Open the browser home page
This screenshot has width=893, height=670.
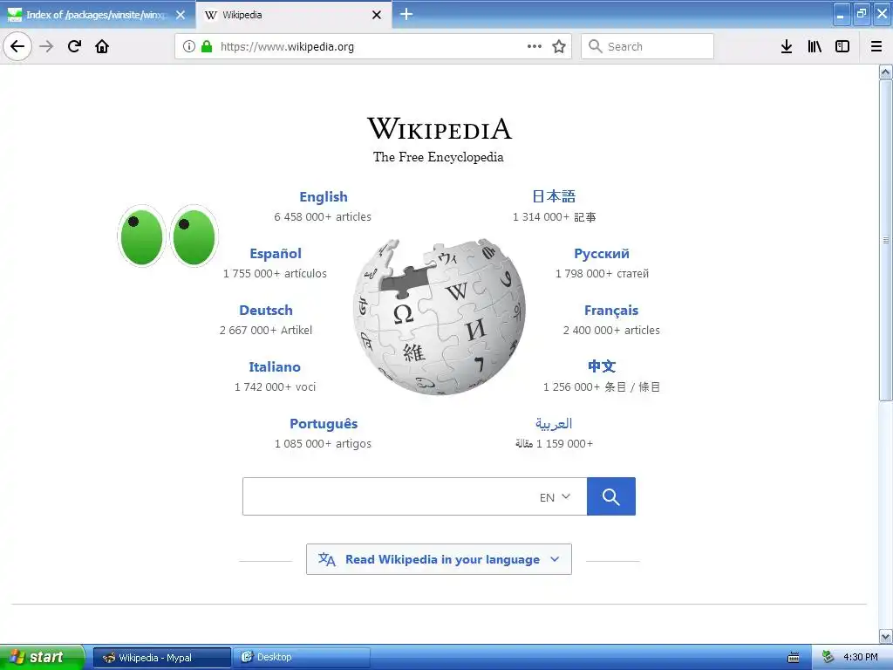coord(102,46)
